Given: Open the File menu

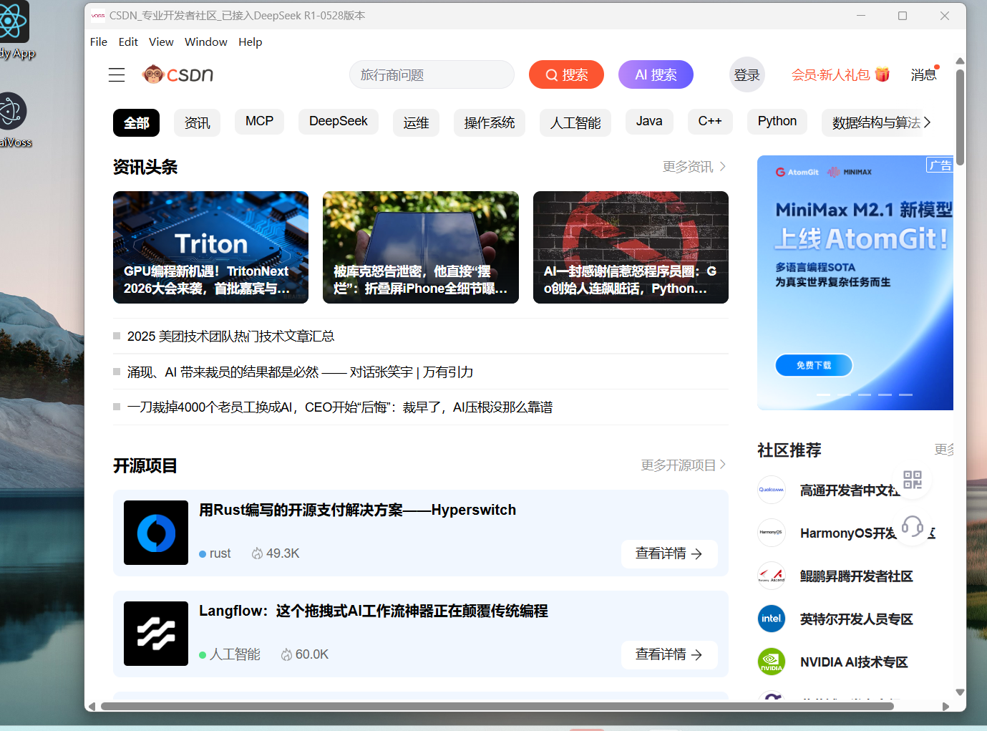Looking at the screenshot, I should (x=99, y=42).
